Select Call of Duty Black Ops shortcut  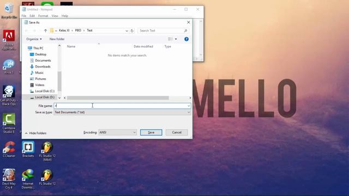coord(9,96)
